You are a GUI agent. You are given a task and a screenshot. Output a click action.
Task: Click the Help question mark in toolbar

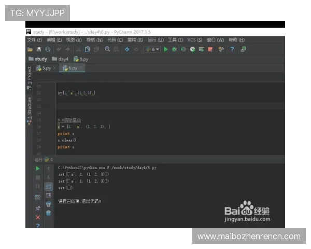coord(232,49)
